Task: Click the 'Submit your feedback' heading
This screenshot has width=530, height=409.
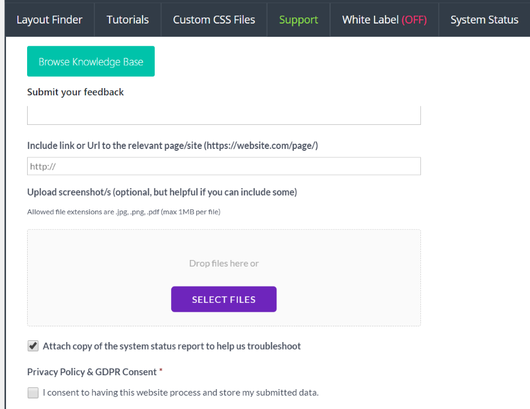Action: tap(75, 92)
